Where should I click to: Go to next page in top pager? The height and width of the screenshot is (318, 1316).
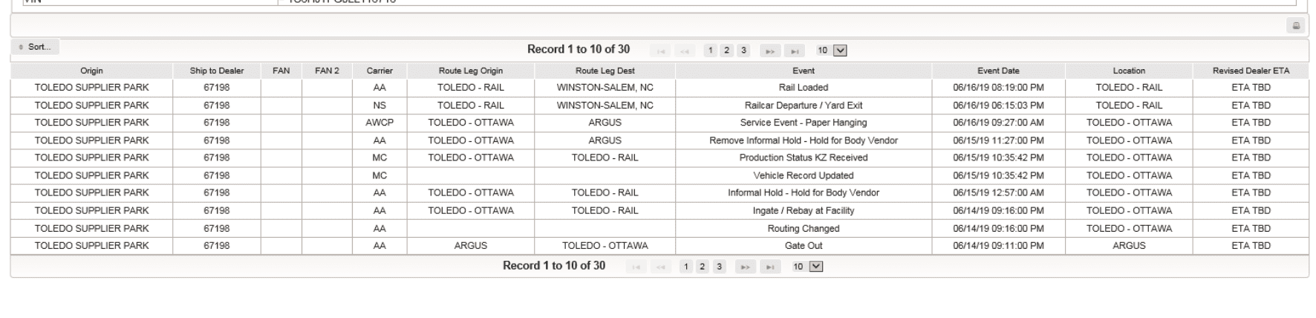click(x=770, y=51)
